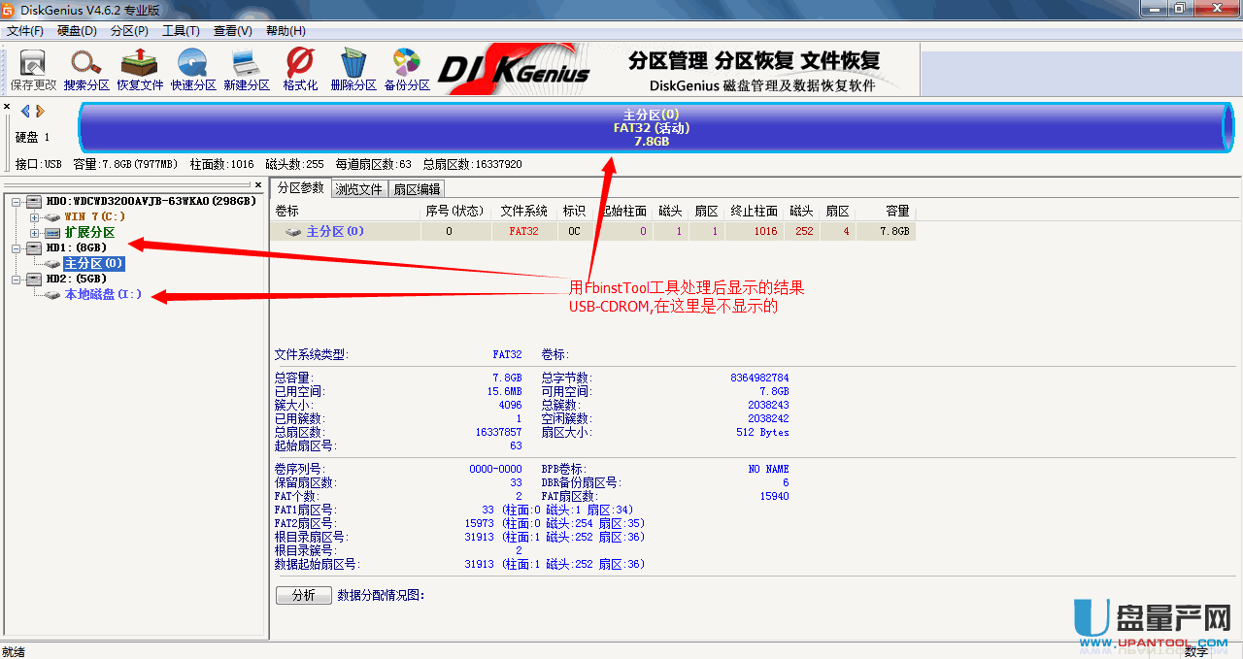
Task: Collapse the HD0 WDC disk tree node
Action: tap(17, 202)
